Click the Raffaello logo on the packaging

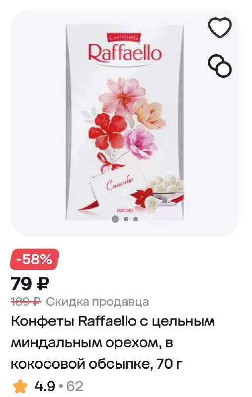tap(125, 53)
